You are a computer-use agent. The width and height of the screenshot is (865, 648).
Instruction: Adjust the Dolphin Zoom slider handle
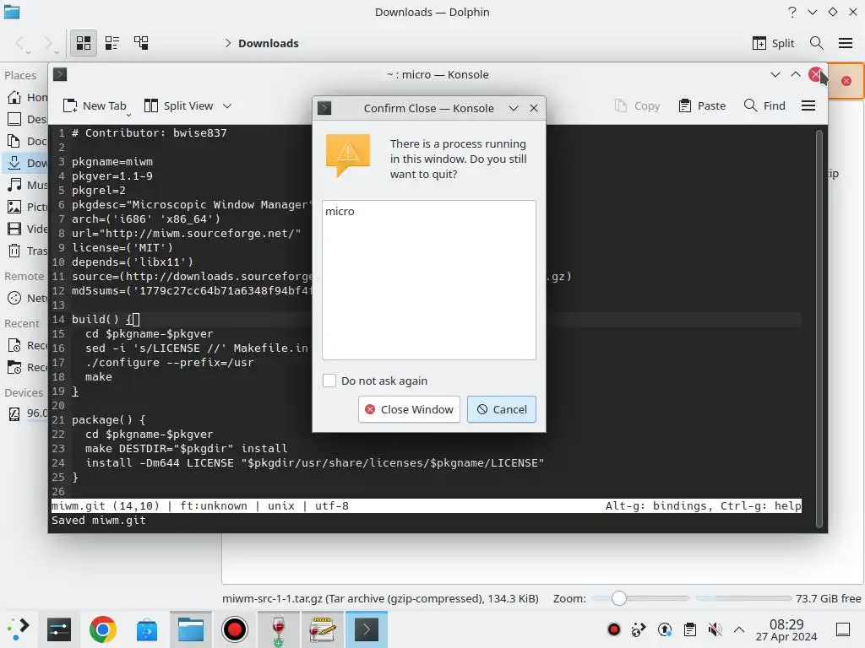pos(619,598)
